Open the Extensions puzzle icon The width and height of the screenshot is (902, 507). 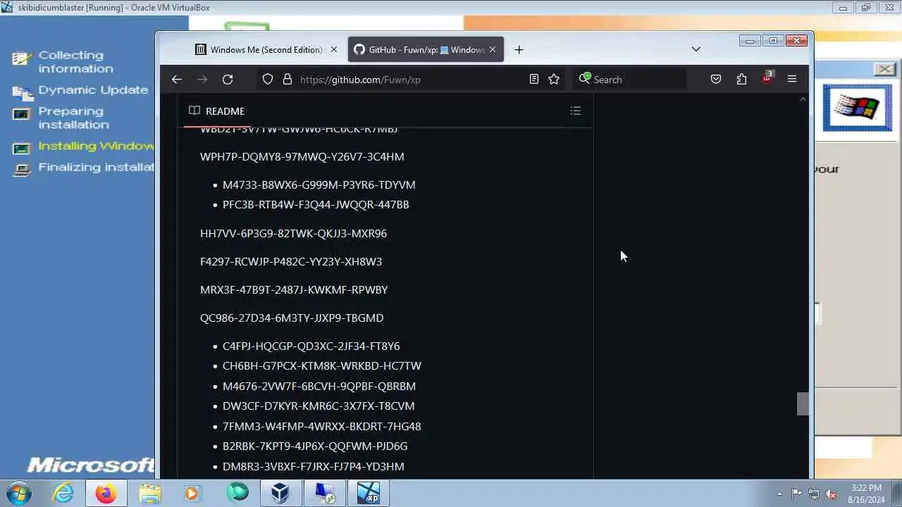[x=741, y=80]
